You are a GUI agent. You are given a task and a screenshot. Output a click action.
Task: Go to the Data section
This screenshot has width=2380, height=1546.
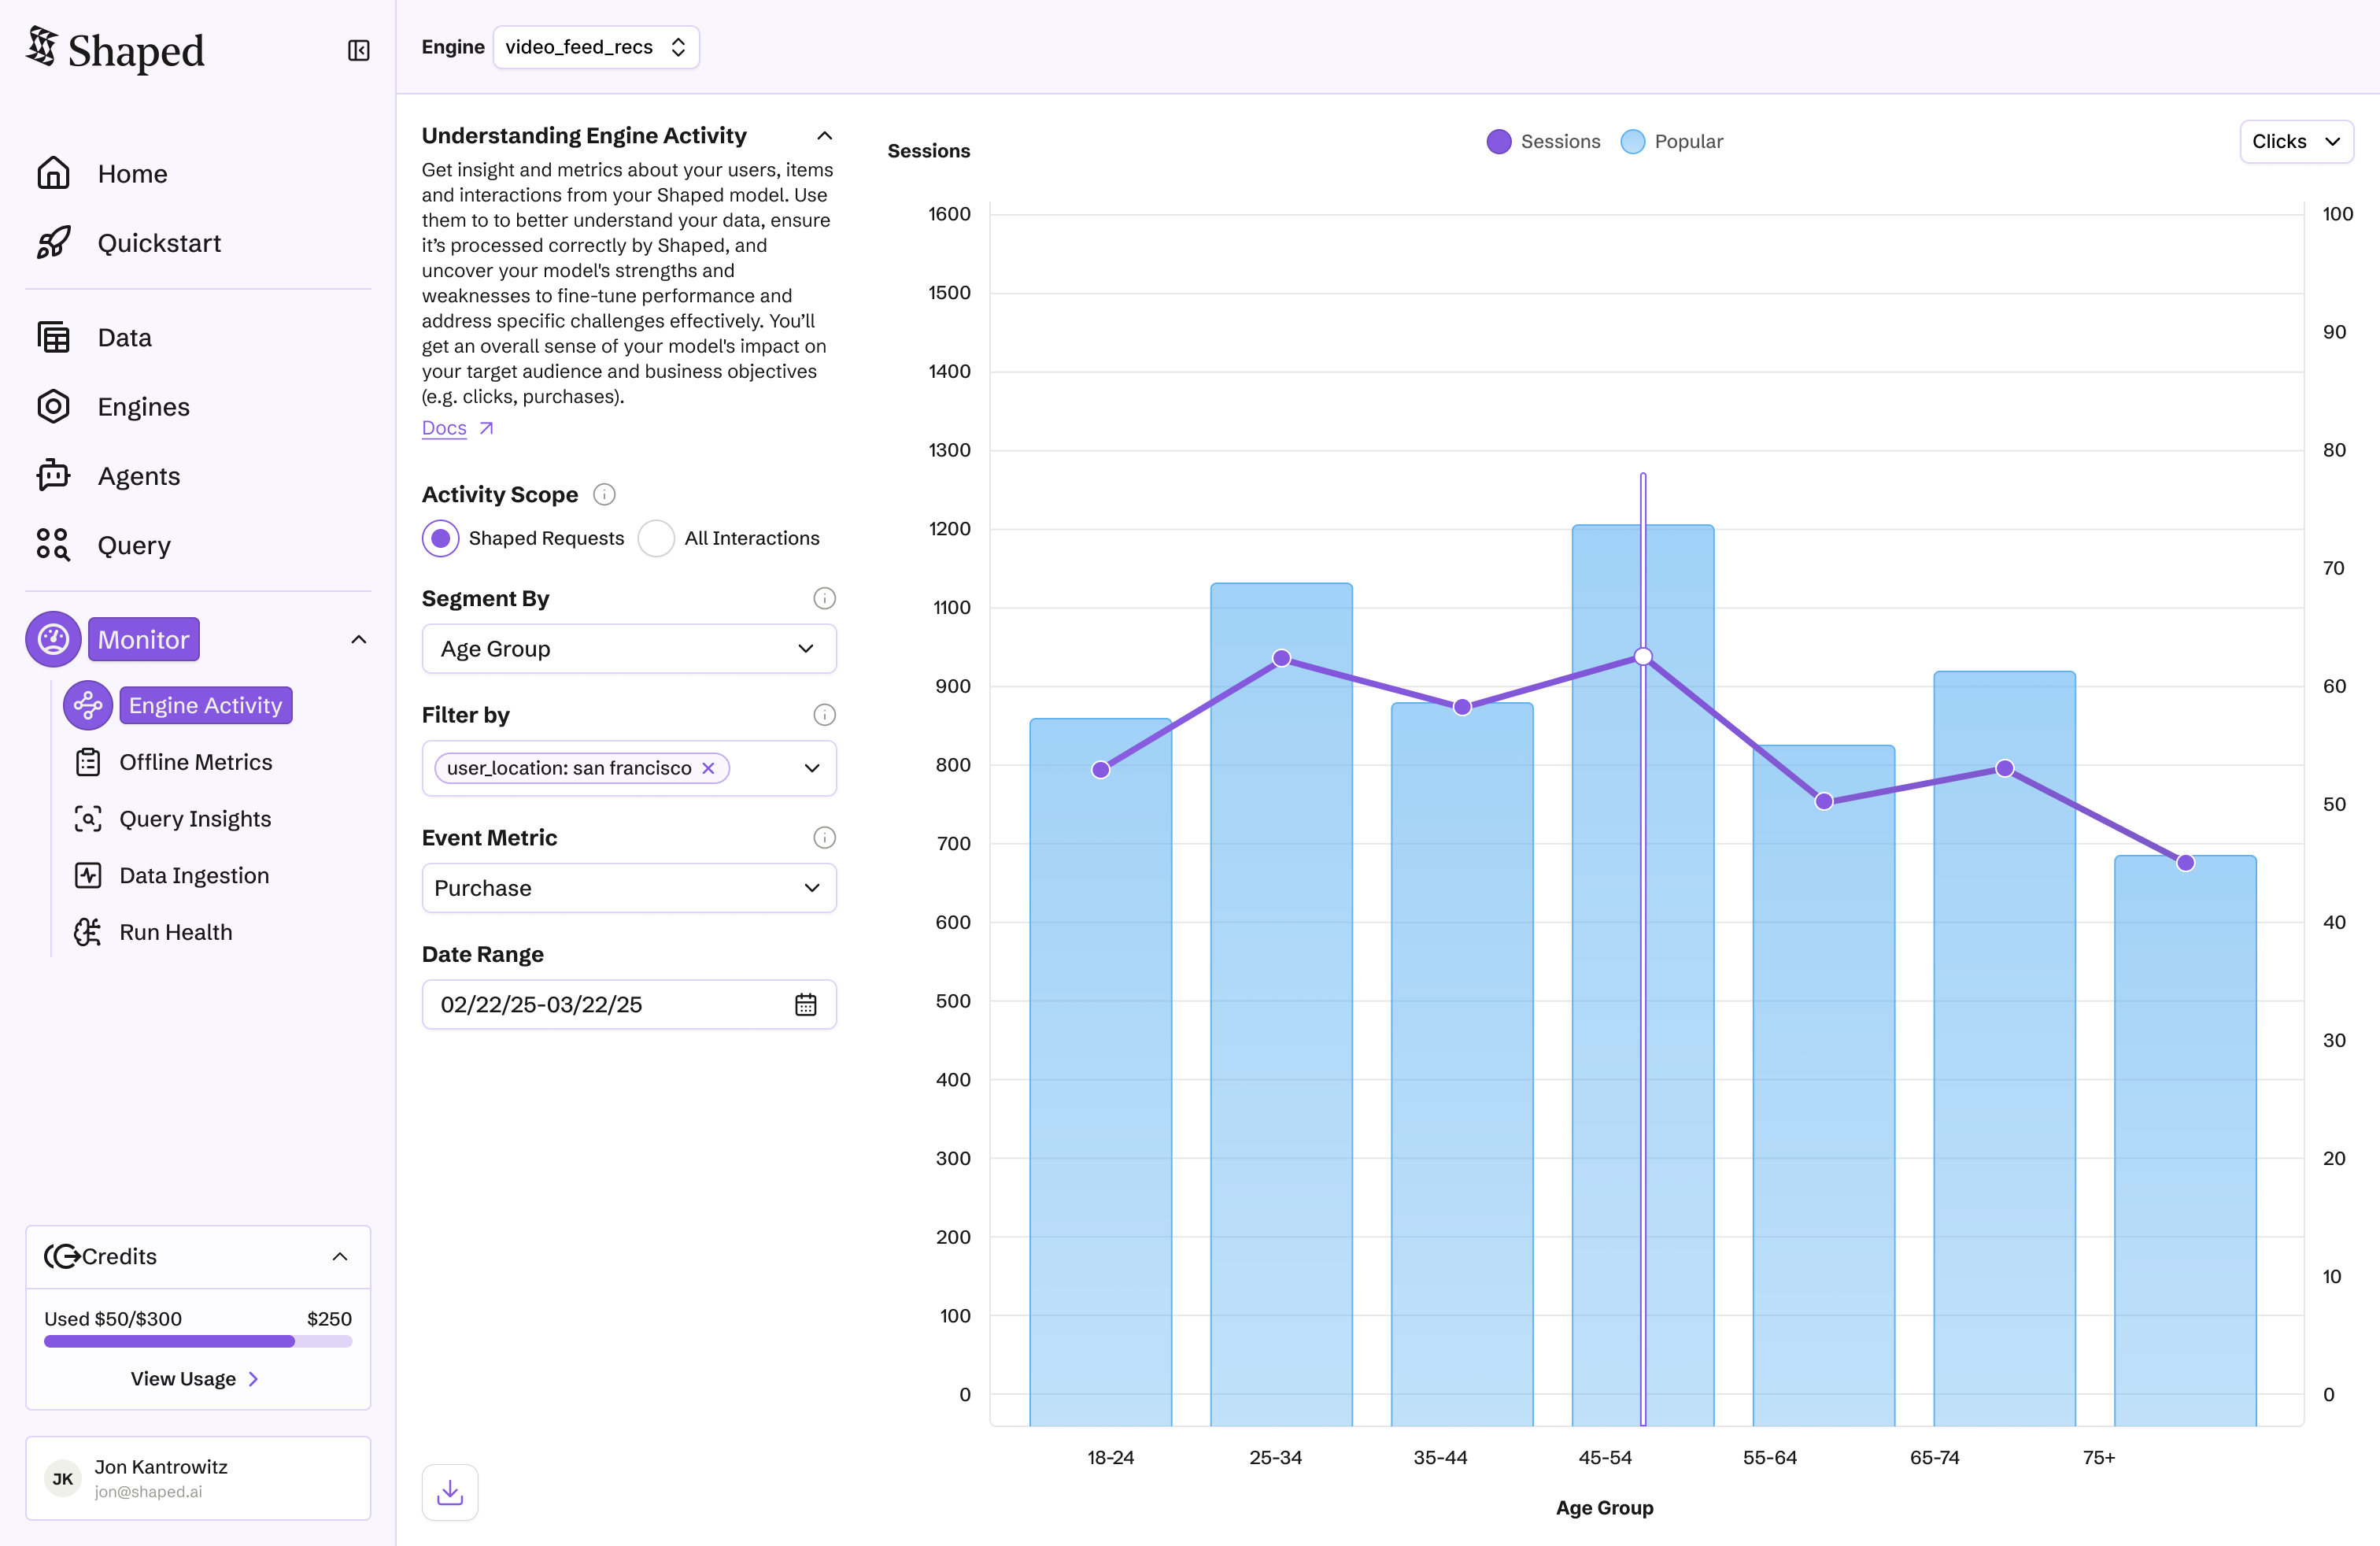coord(198,337)
